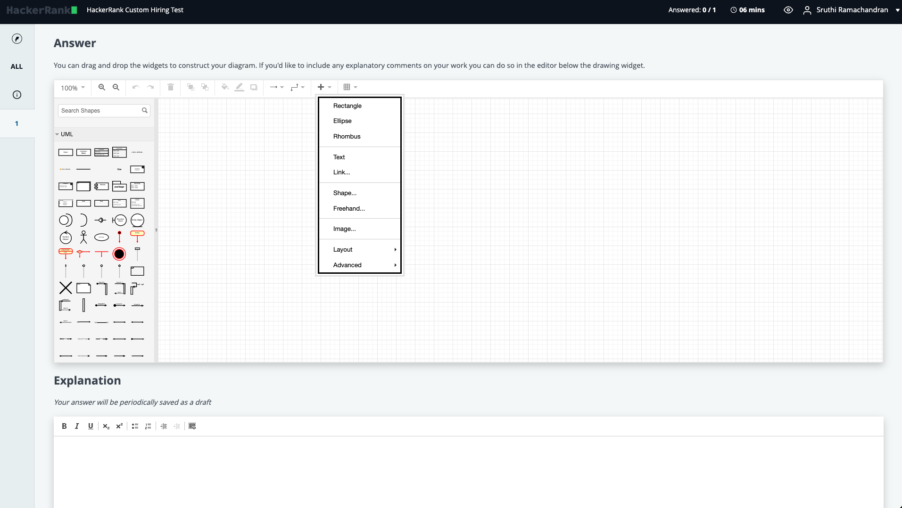Toggle the shadow tool in toolbar

(x=254, y=87)
